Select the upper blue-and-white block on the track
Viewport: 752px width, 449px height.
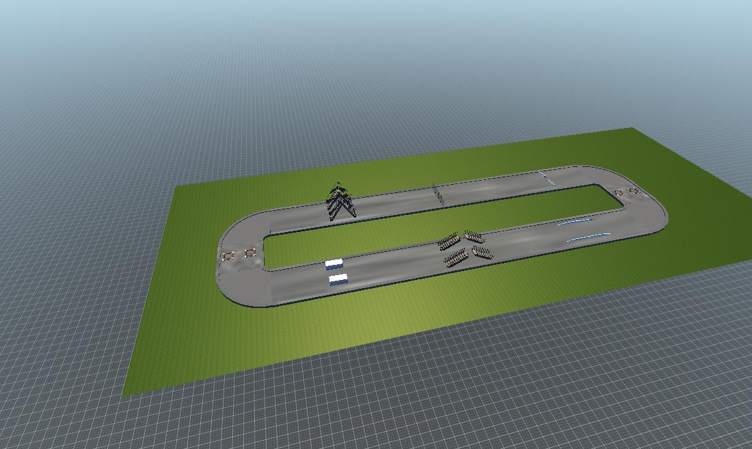(x=334, y=264)
